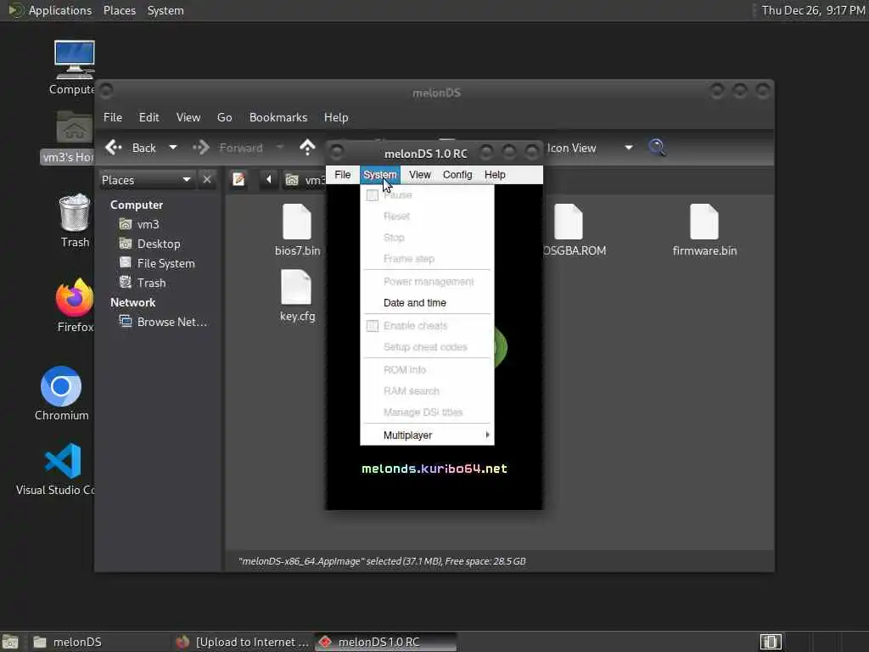Open Visual Studio Code desktop icon
869x652 pixels.
tap(63, 461)
